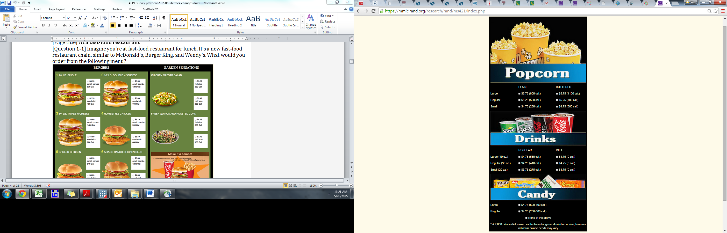
Task: Go back in Chrome browser
Action: 358,11
